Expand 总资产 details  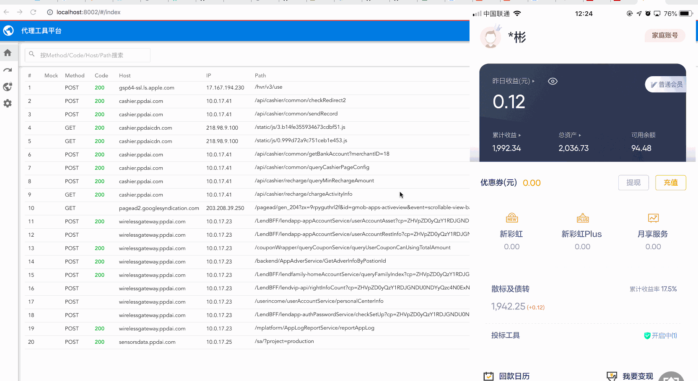pyautogui.click(x=570, y=135)
